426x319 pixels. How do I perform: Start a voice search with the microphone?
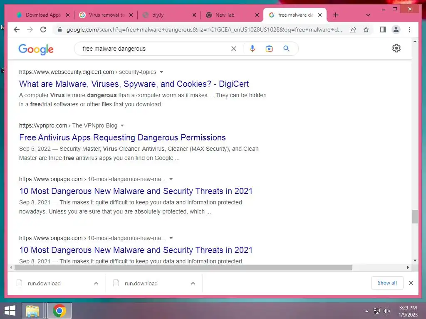253,49
